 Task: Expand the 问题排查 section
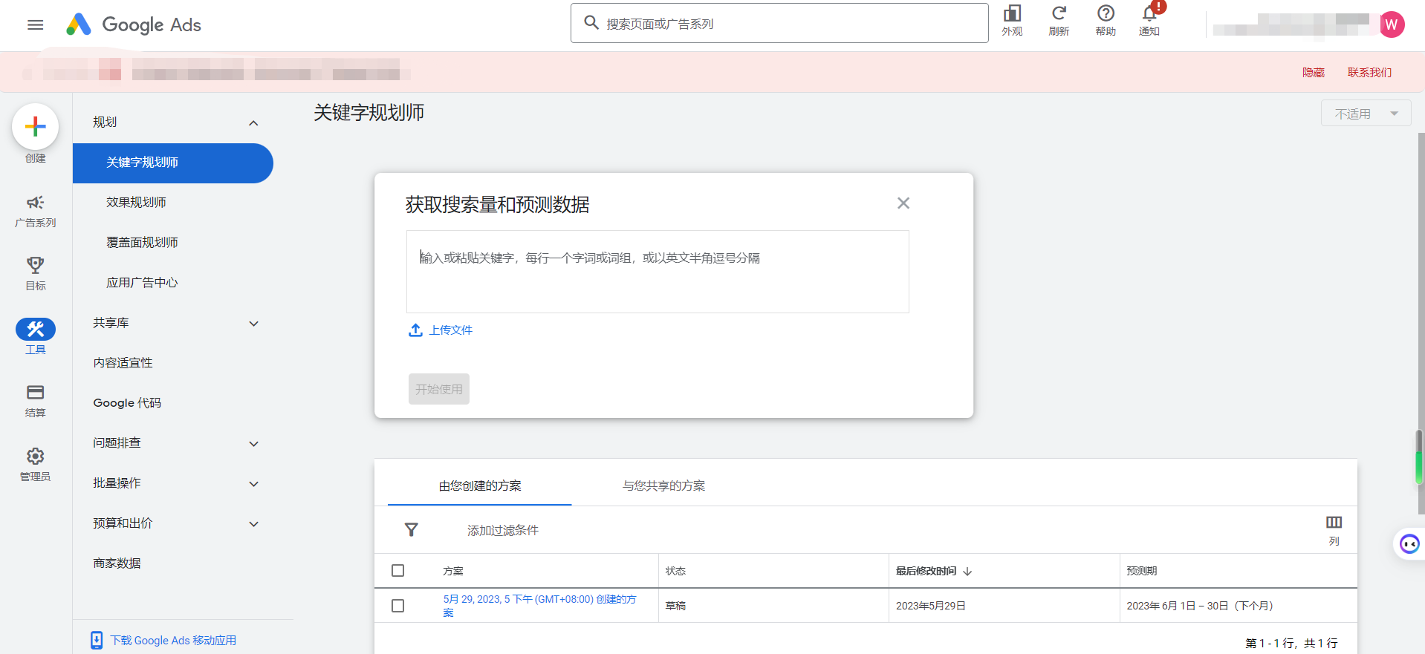(x=253, y=444)
